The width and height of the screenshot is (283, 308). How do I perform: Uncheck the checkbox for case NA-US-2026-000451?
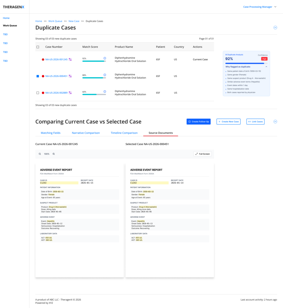point(38,76)
